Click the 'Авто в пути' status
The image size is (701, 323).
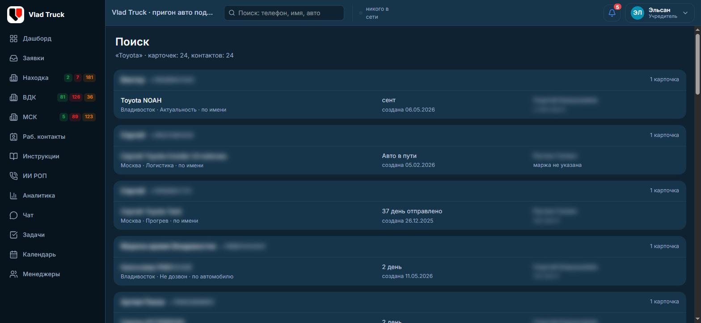(399, 156)
